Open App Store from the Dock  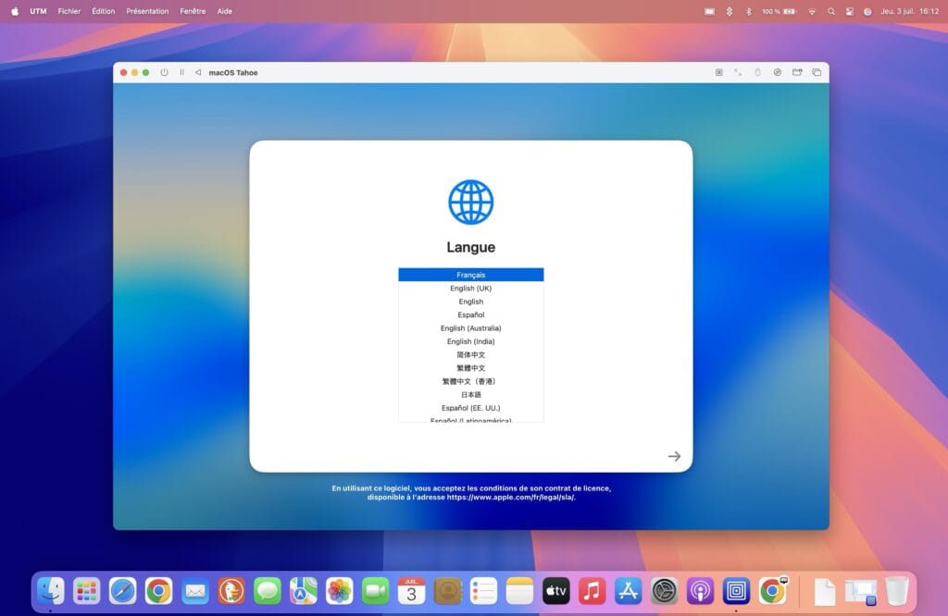629,591
